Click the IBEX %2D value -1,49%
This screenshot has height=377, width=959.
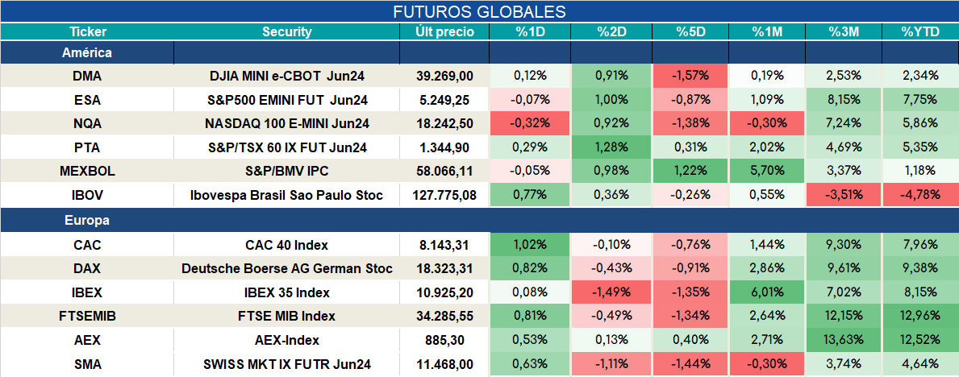click(x=611, y=292)
